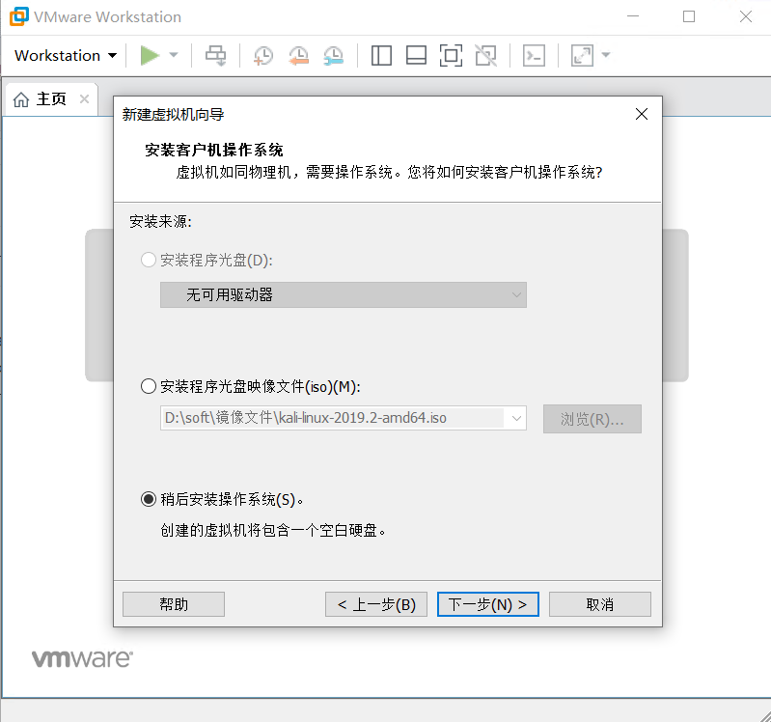This screenshot has width=771, height=722.
Task: Select the 安装程序光盘(D) radio button
Action: [149, 260]
